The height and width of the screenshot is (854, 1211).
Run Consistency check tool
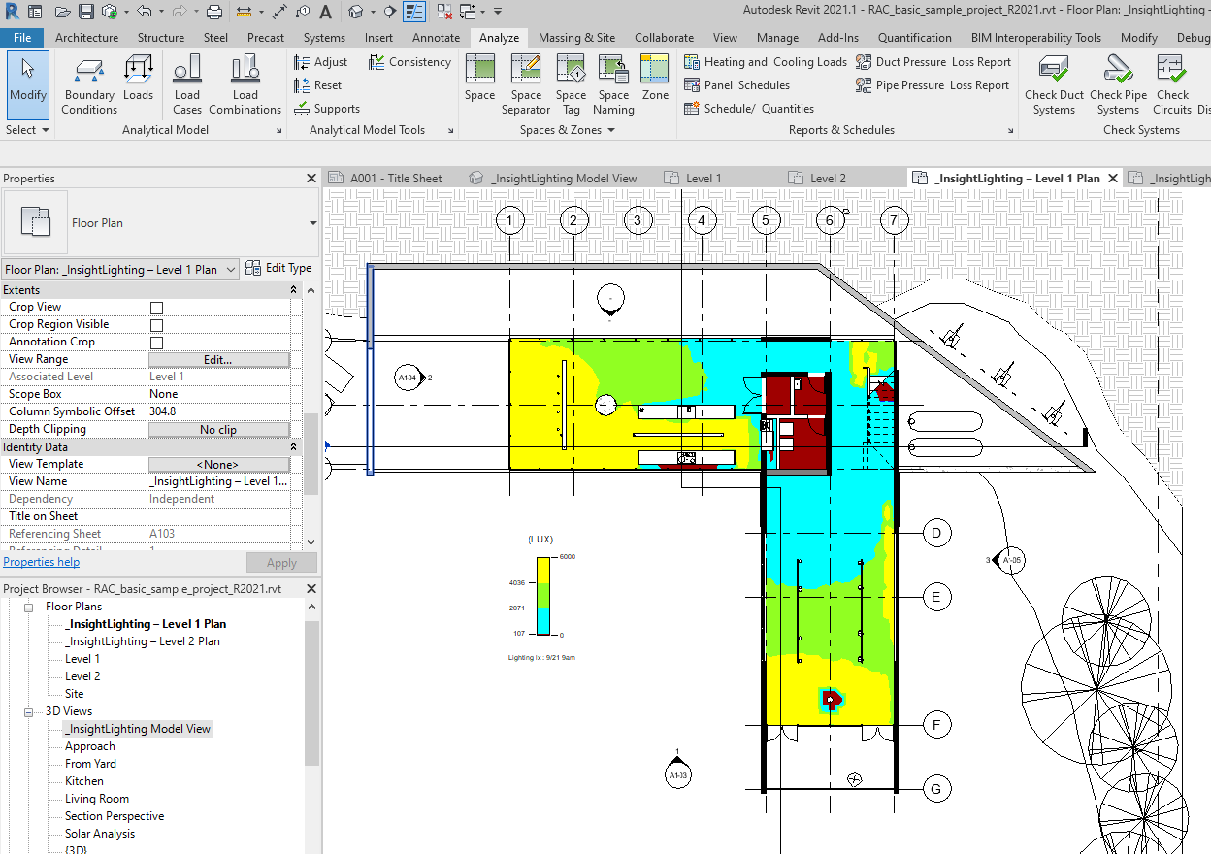(410, 62)
